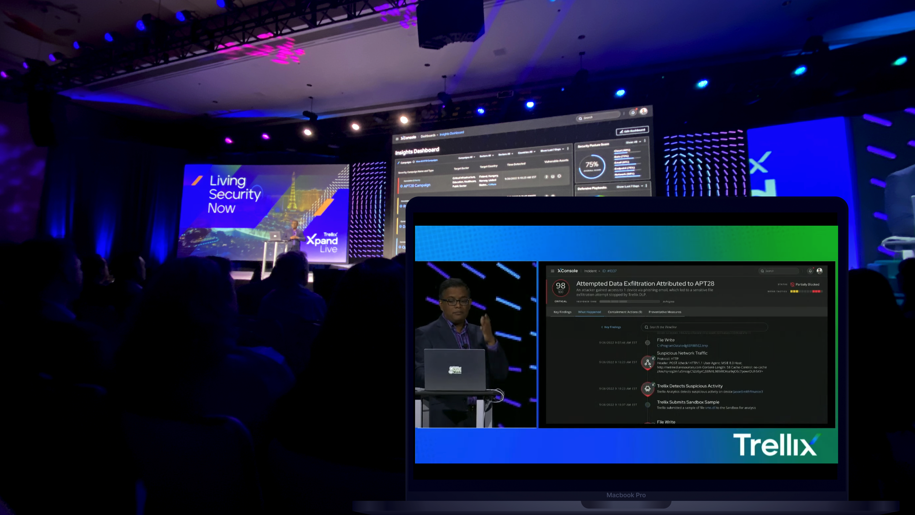Click the notification bell in incident view
The image size is (915, 515).
point(810,271)
